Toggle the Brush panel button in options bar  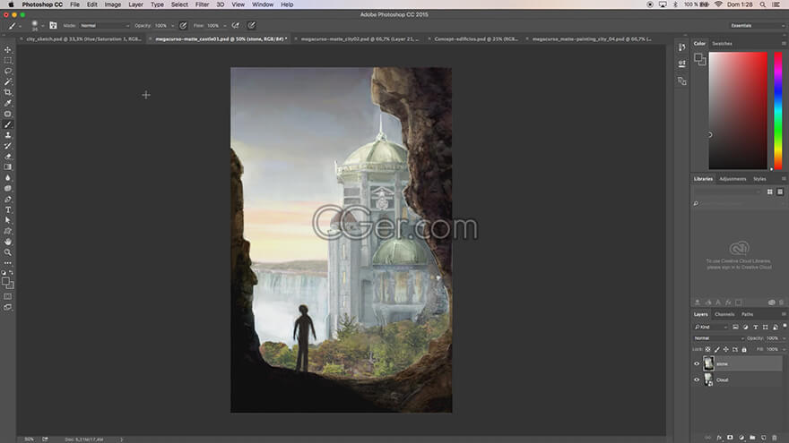[x=53, y=25]
